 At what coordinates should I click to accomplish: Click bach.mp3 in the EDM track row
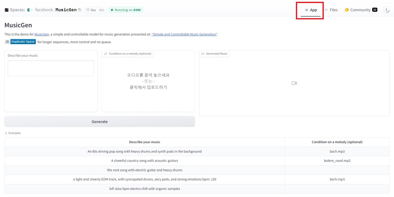337,179
